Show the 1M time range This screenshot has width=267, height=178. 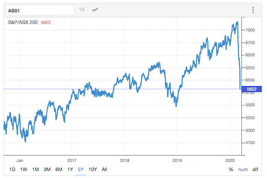[36, 170]
